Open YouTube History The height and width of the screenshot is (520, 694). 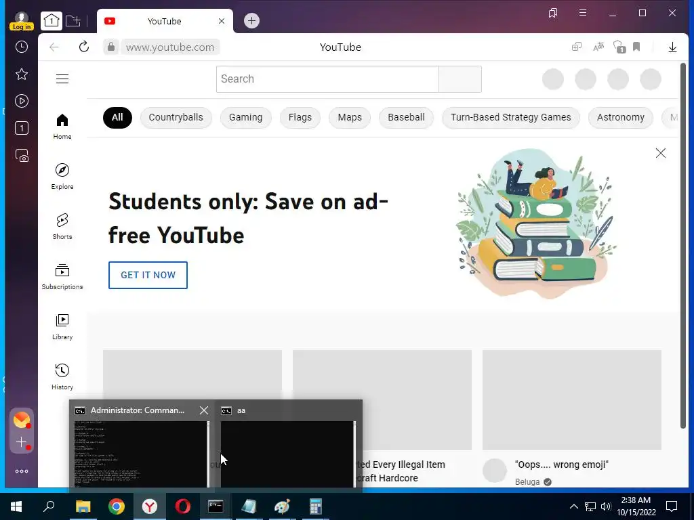tap(62, 376)
